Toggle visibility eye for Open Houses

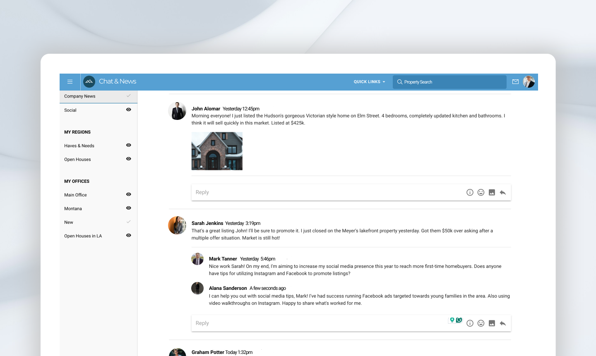(x=129, y=159)
